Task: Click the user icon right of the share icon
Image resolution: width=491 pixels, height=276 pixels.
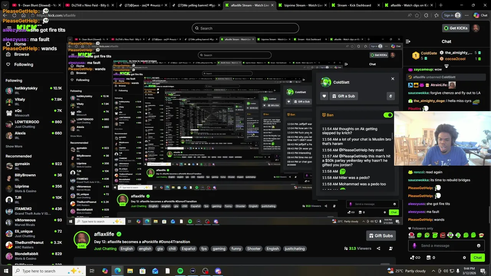Action: pos(391,248)
